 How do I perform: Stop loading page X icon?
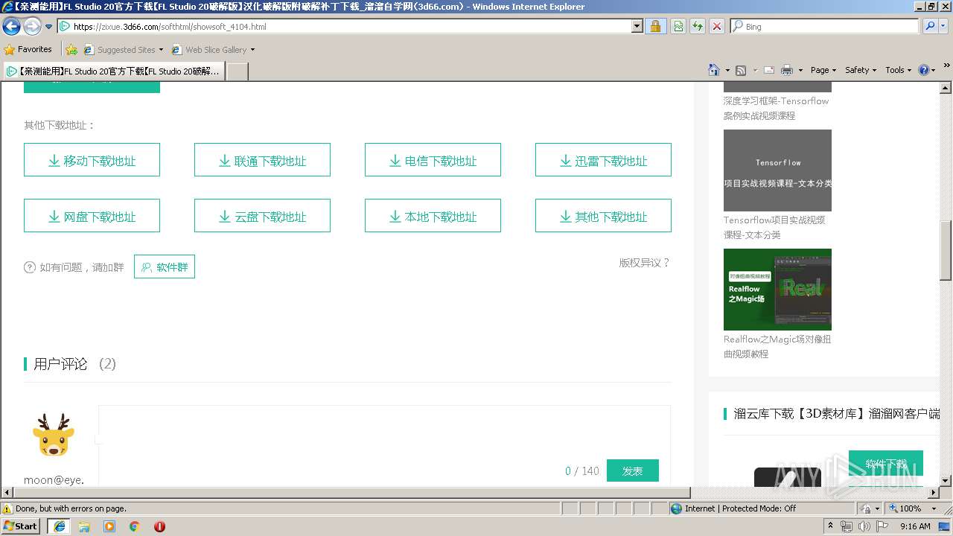[717, 27]
